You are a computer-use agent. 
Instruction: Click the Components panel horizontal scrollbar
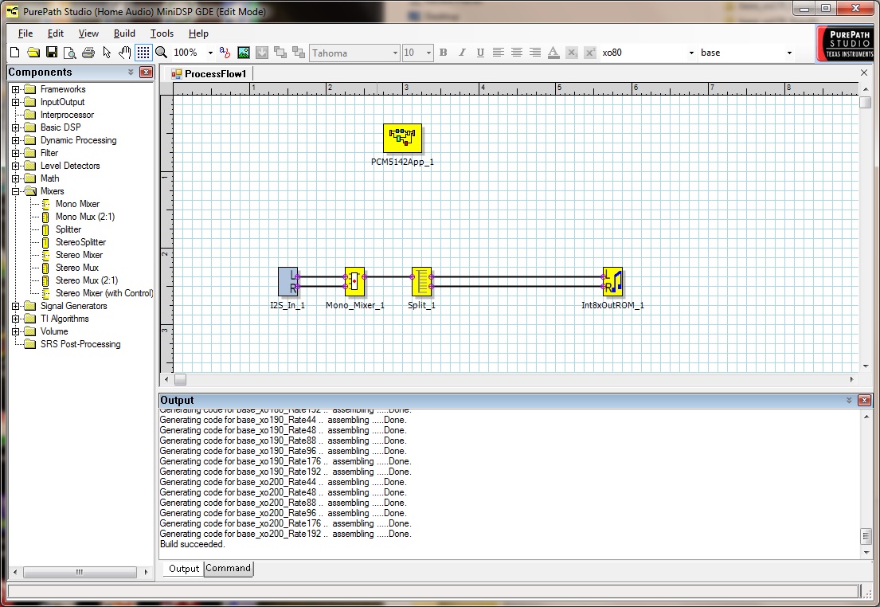[80, 572]
